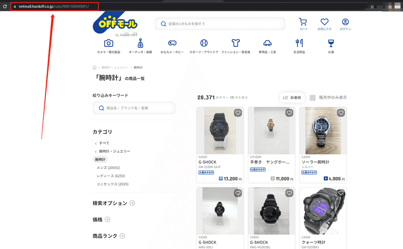Image resolution: width=403 pixels, height=249 pixels.
Task: Favorite the CASIO ソーラー腕時計
Action: click(341, 113)
